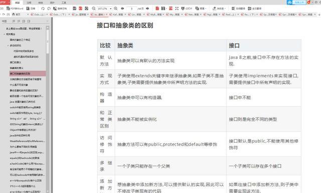321x193 pixels.
Task: Select the single page layout icon
Action: [75, 9]
